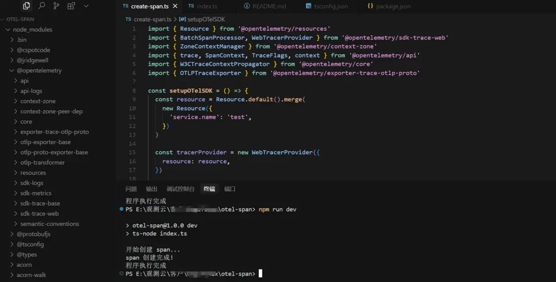
Task: Click the braces icon on package.json tab
Action: (x=370, y=6)
